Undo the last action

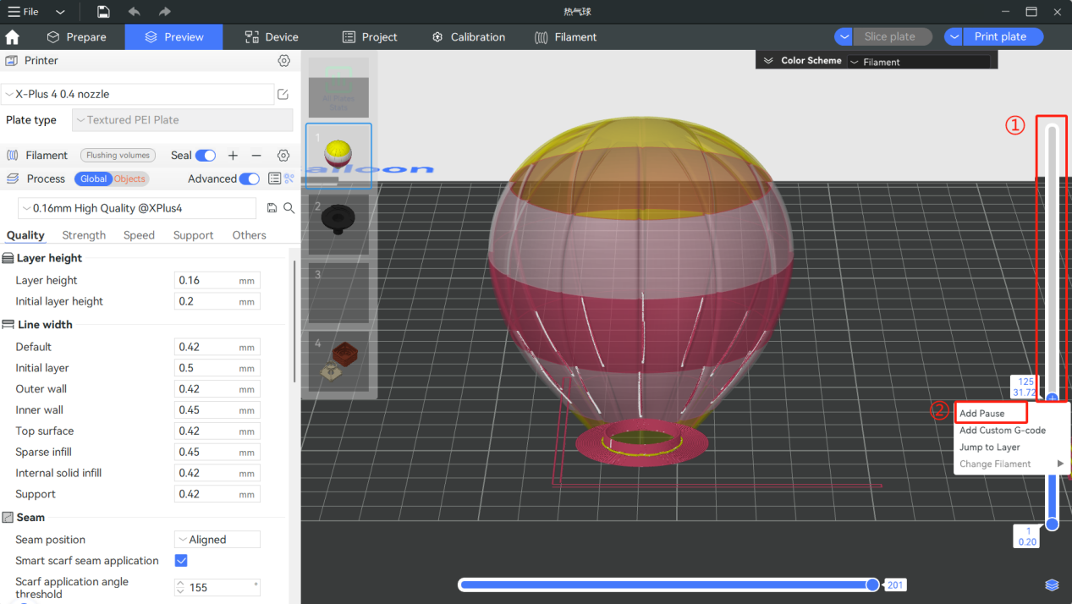pos(134,12)
